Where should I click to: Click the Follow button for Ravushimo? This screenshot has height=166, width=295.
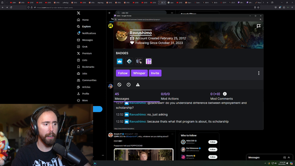[x=123, y=73]
